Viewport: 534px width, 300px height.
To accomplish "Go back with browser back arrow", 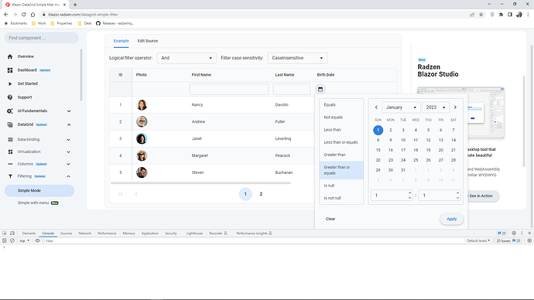I will pyautogui.click(x=6, y=15).
